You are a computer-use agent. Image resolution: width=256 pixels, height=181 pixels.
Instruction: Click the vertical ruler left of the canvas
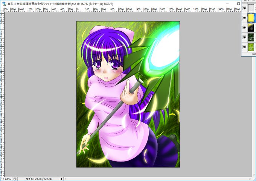click(x=2, y=94)
